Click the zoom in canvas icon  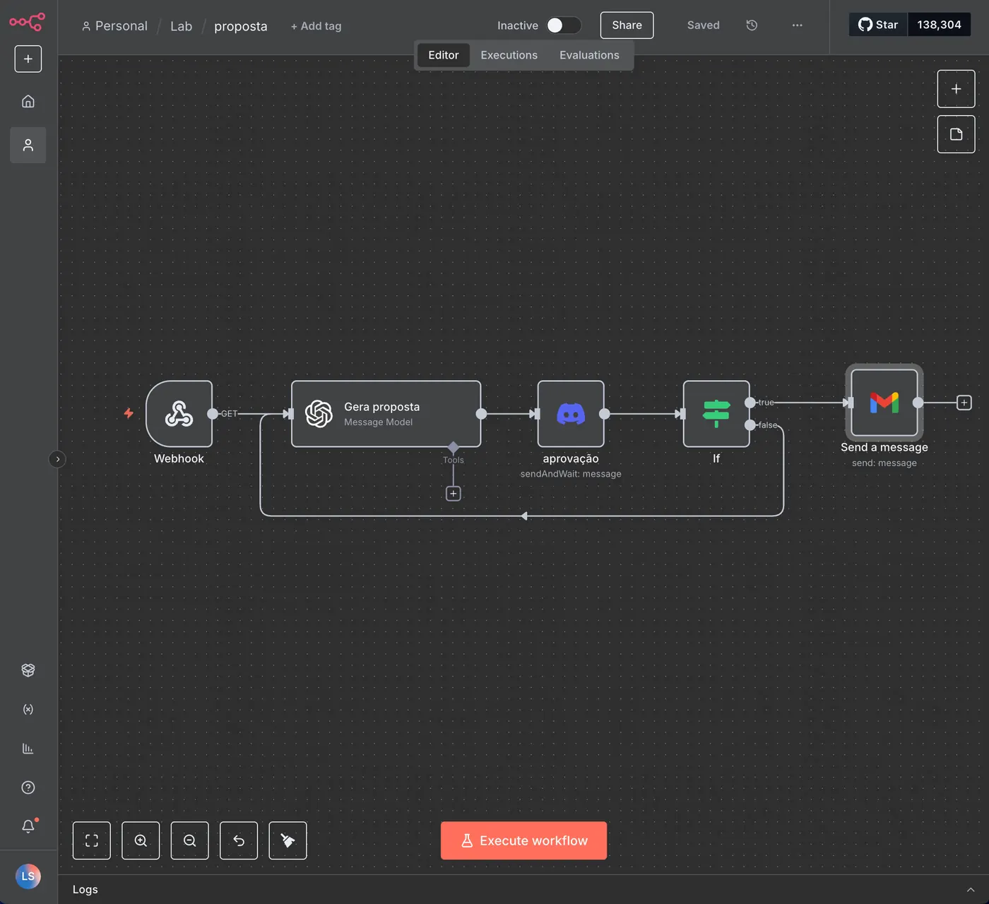click(x=141, y=840)
